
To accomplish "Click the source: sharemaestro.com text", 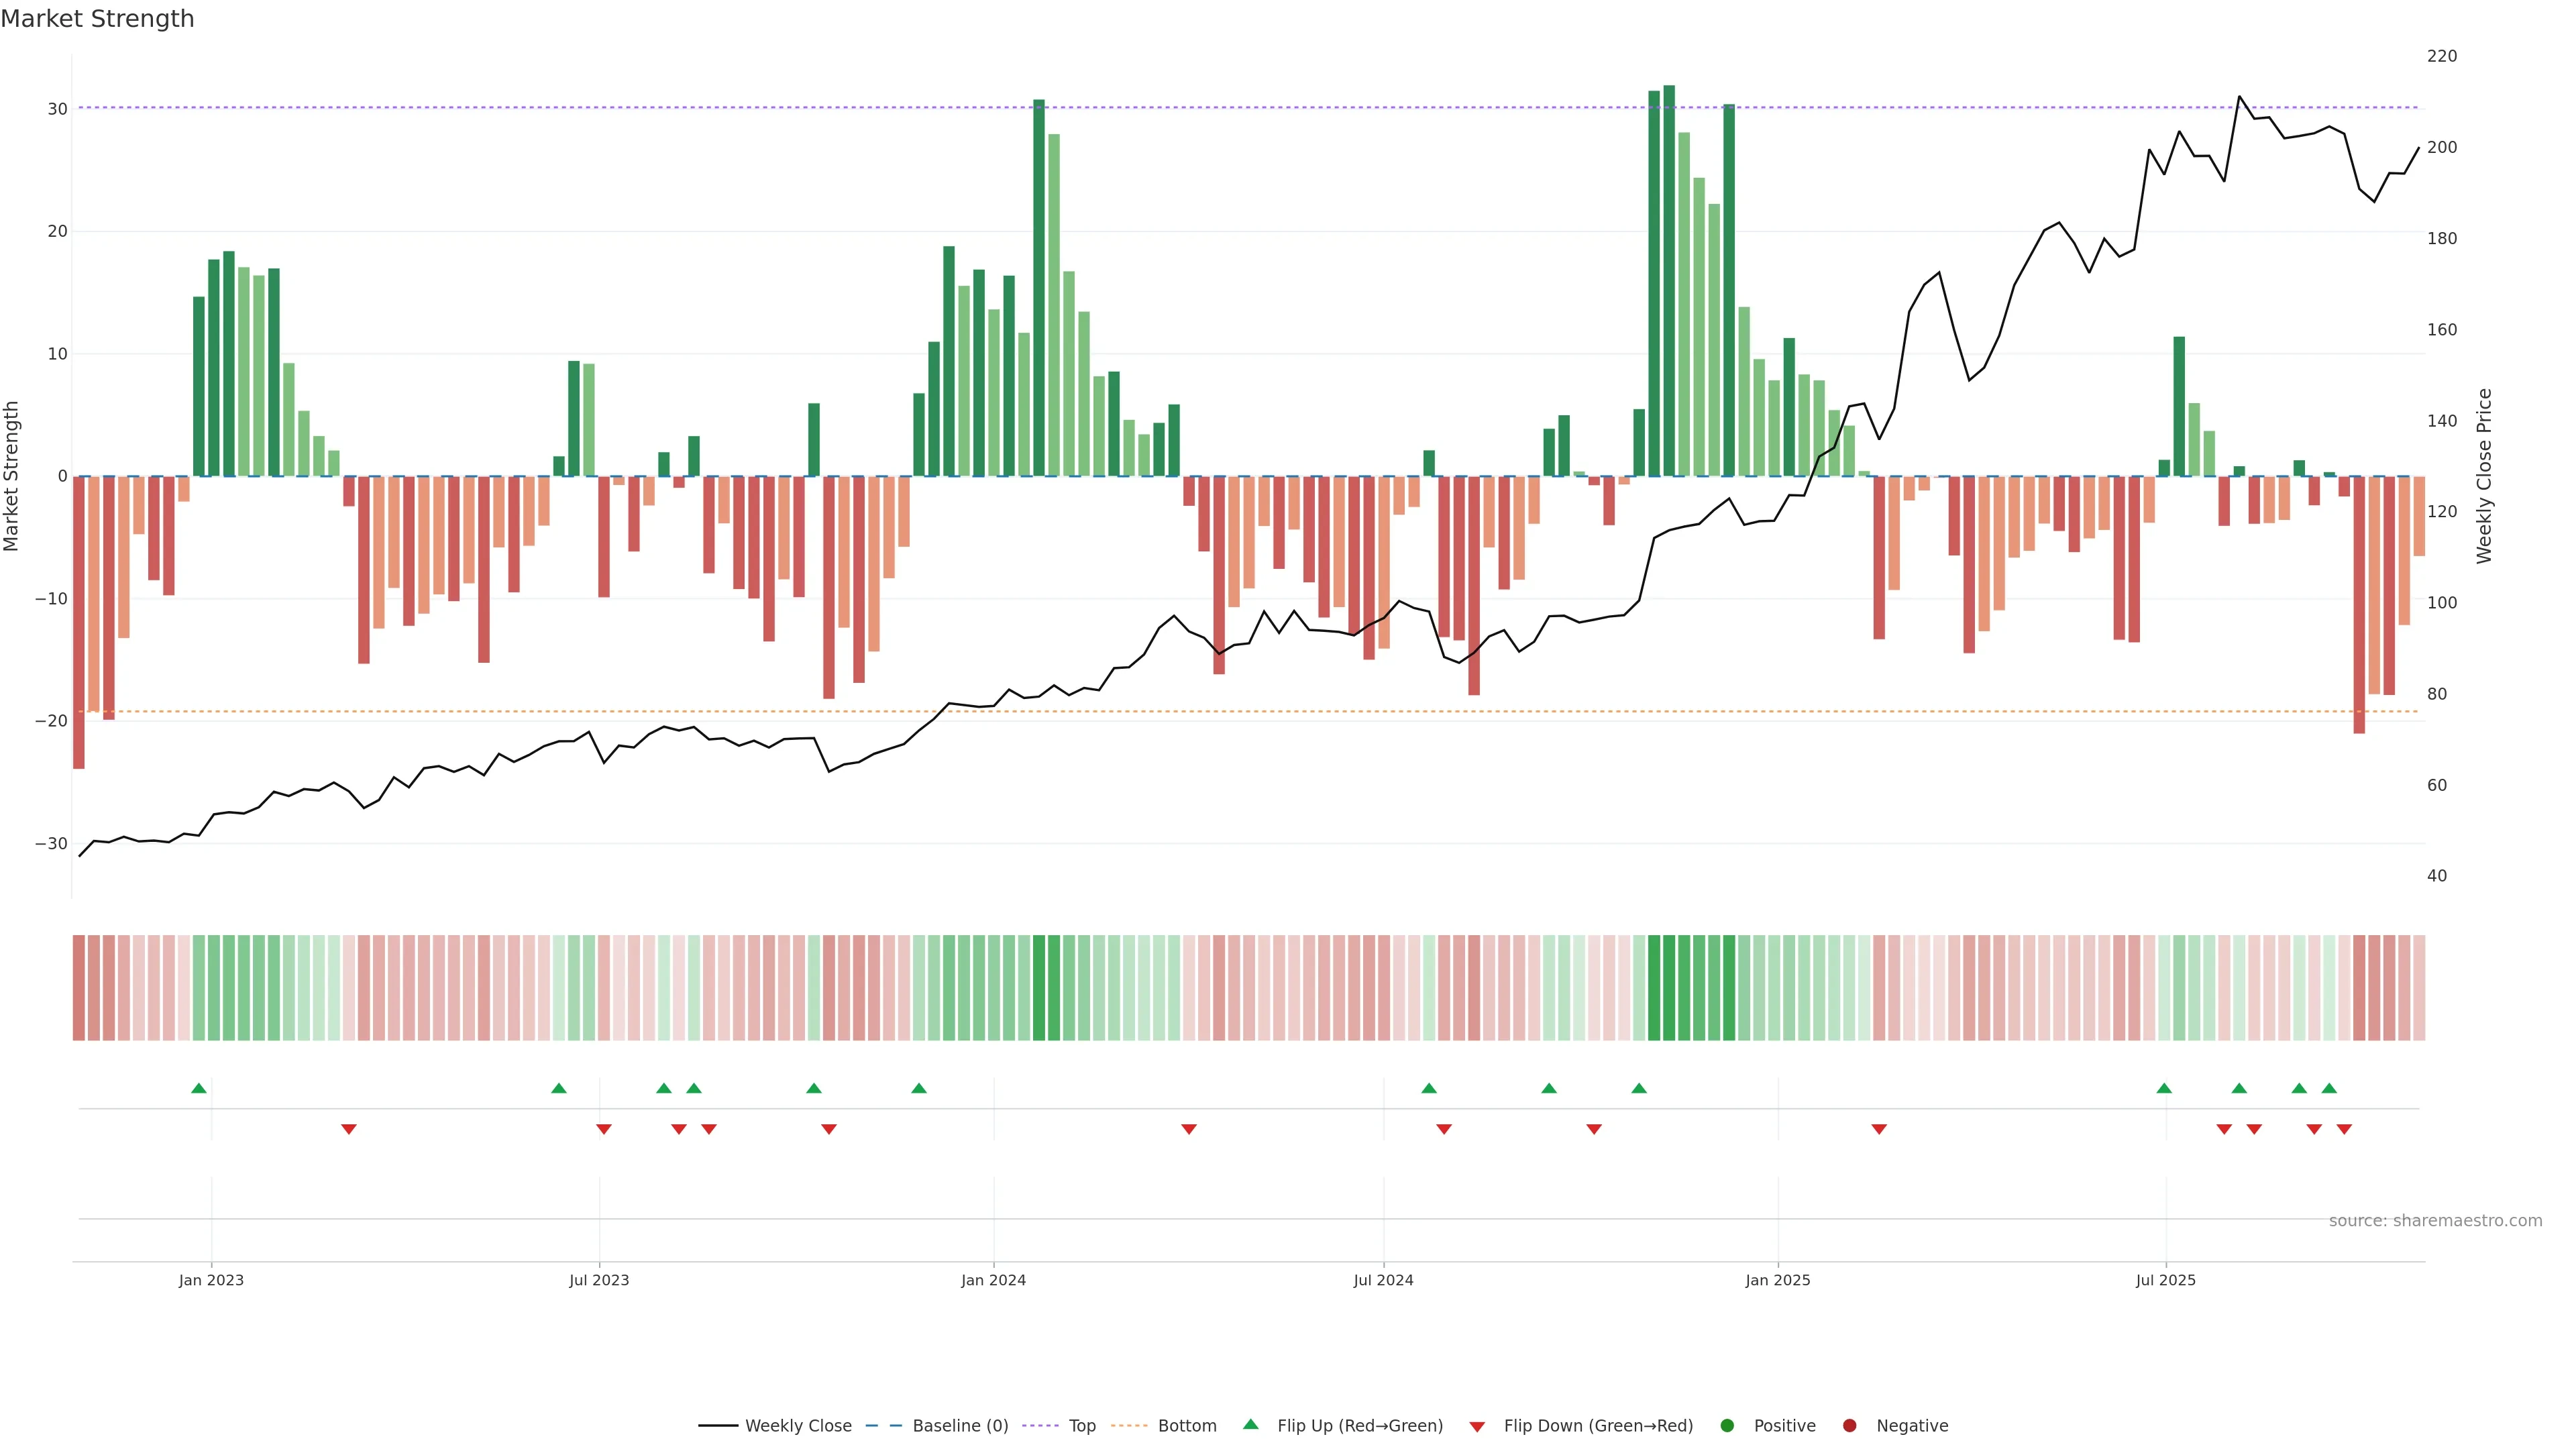I will coord(2435,1221).
